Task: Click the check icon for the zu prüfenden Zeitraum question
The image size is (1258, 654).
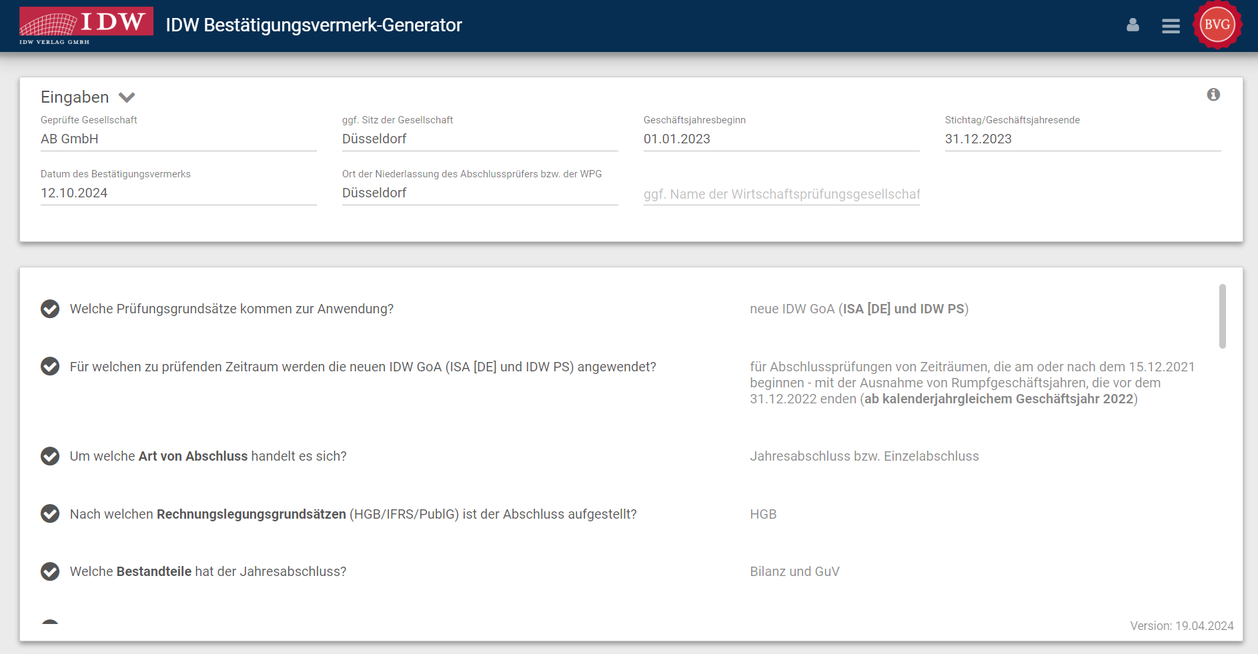Action: [50, 367]
